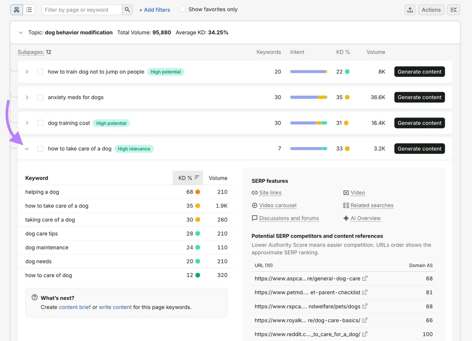Expand 'how to train dog not to jump on people'
Screen dimensions: 472x341
pyautogui.click(x=27, y=72)
